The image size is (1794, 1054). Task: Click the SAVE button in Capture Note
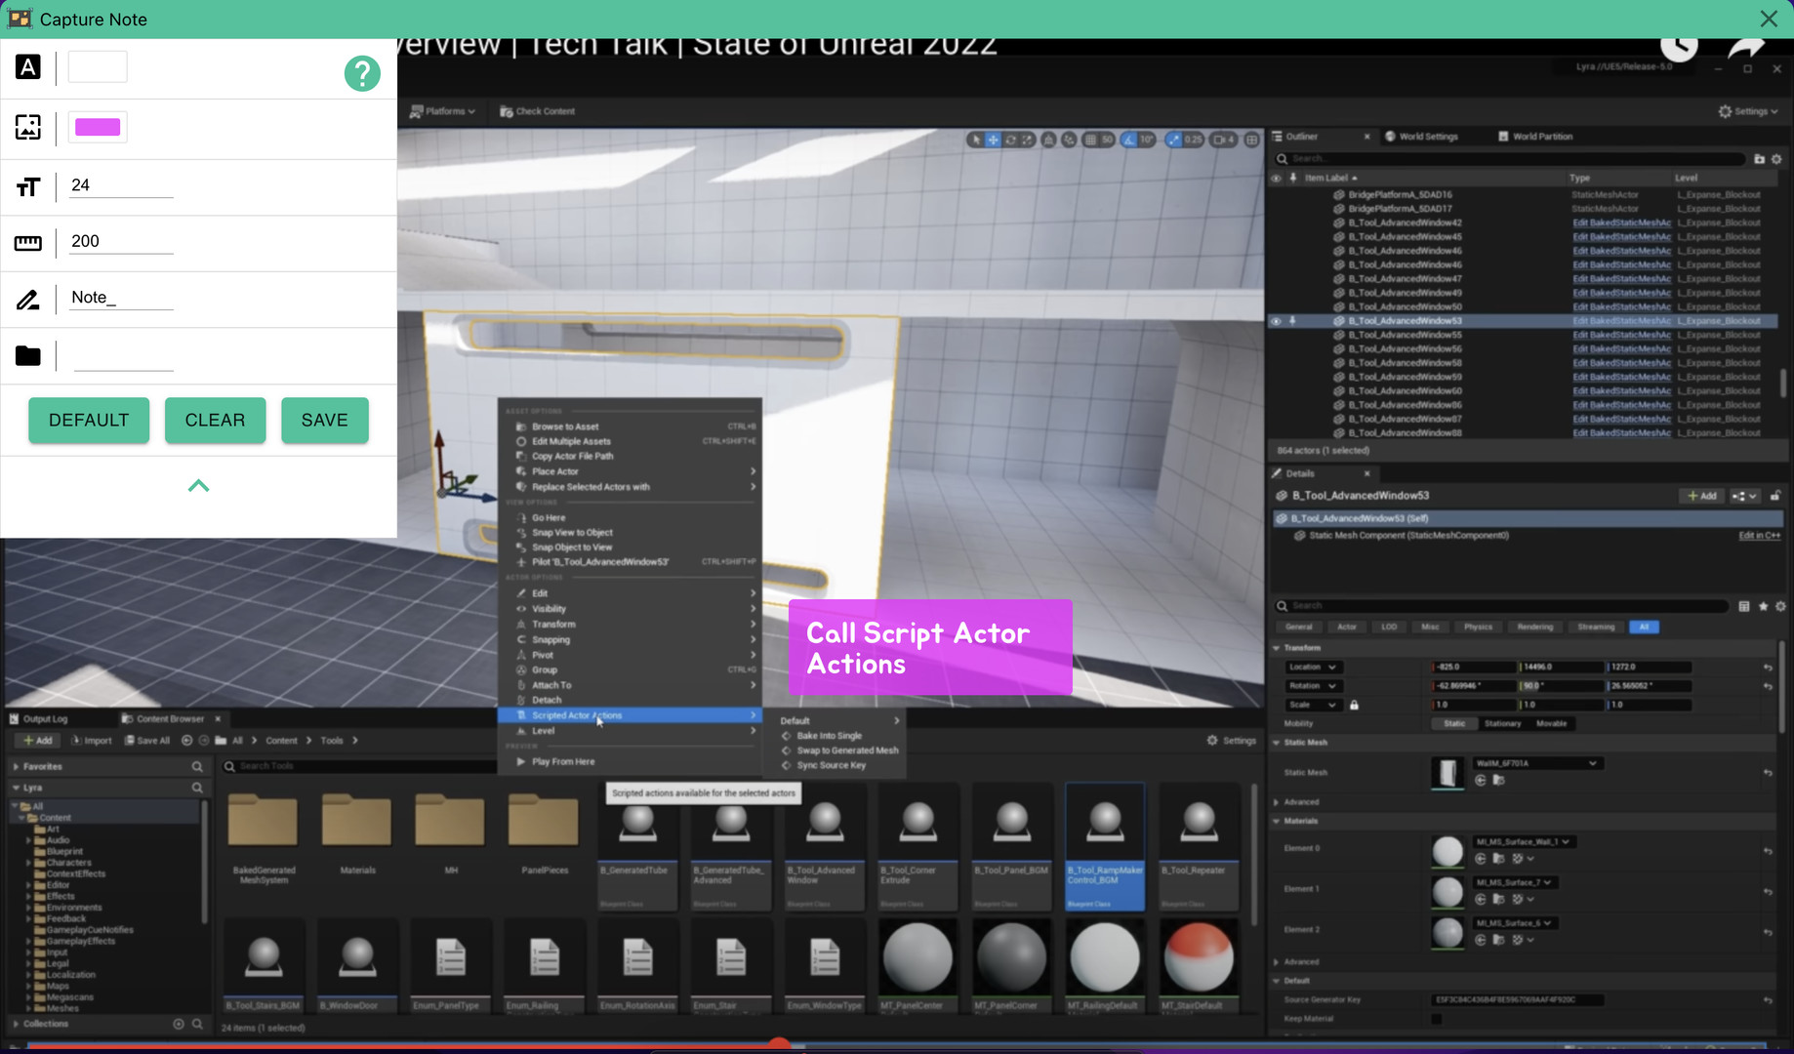[x=324, y=420]
